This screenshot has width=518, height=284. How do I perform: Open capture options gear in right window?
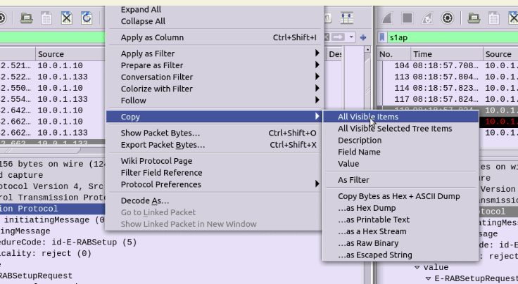tap(448, 18)
